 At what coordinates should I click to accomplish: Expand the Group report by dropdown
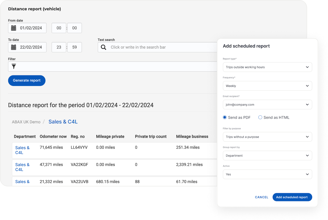[x=267, y=156]
